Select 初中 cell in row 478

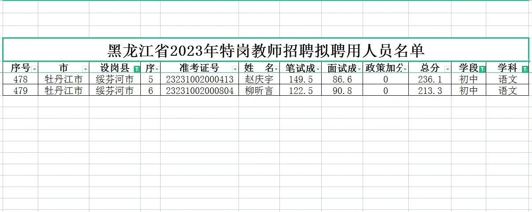(x=469, y=79)
